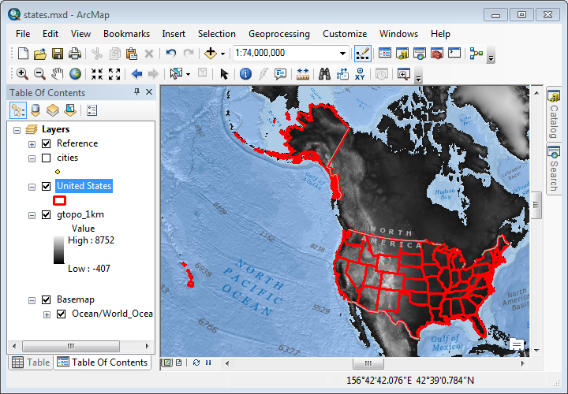Open the Bookmarks menu
This screenshot has width=568, height=394.
126,34
